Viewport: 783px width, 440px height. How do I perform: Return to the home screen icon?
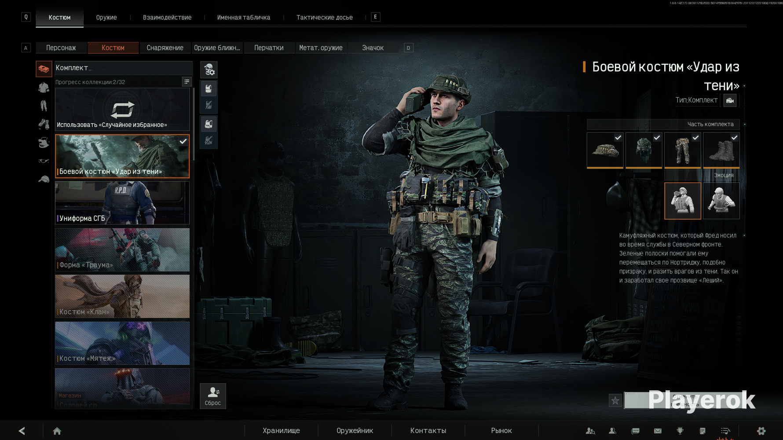[57, 431]
